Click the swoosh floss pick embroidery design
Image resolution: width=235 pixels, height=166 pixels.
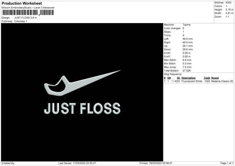[x=82, y=83]
